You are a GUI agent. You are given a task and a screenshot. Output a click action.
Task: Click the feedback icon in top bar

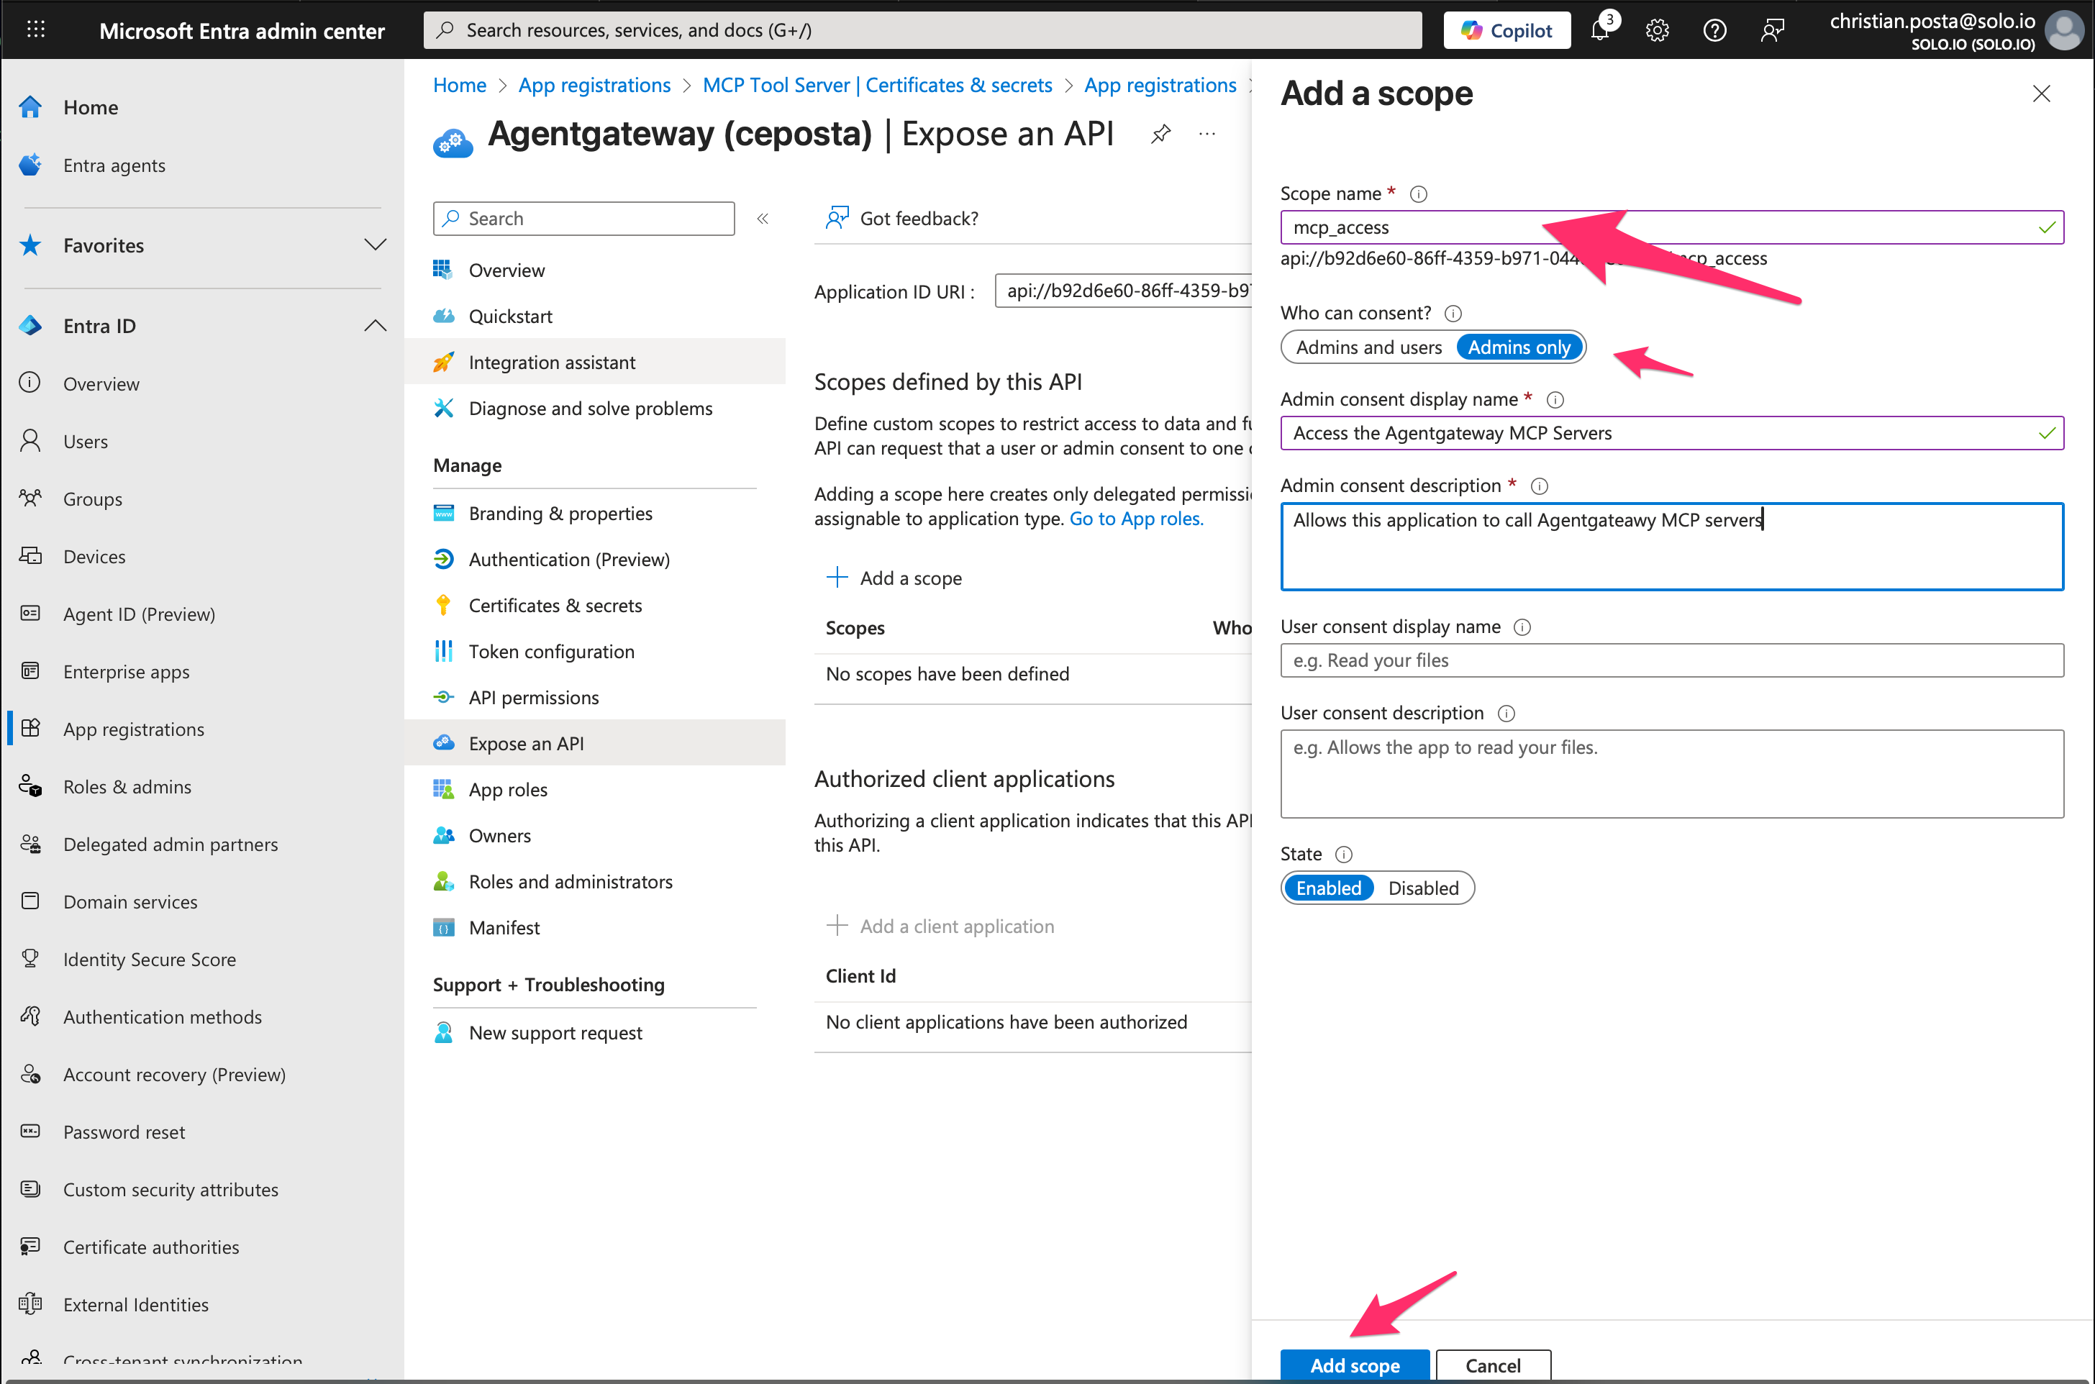point(1772,31)
